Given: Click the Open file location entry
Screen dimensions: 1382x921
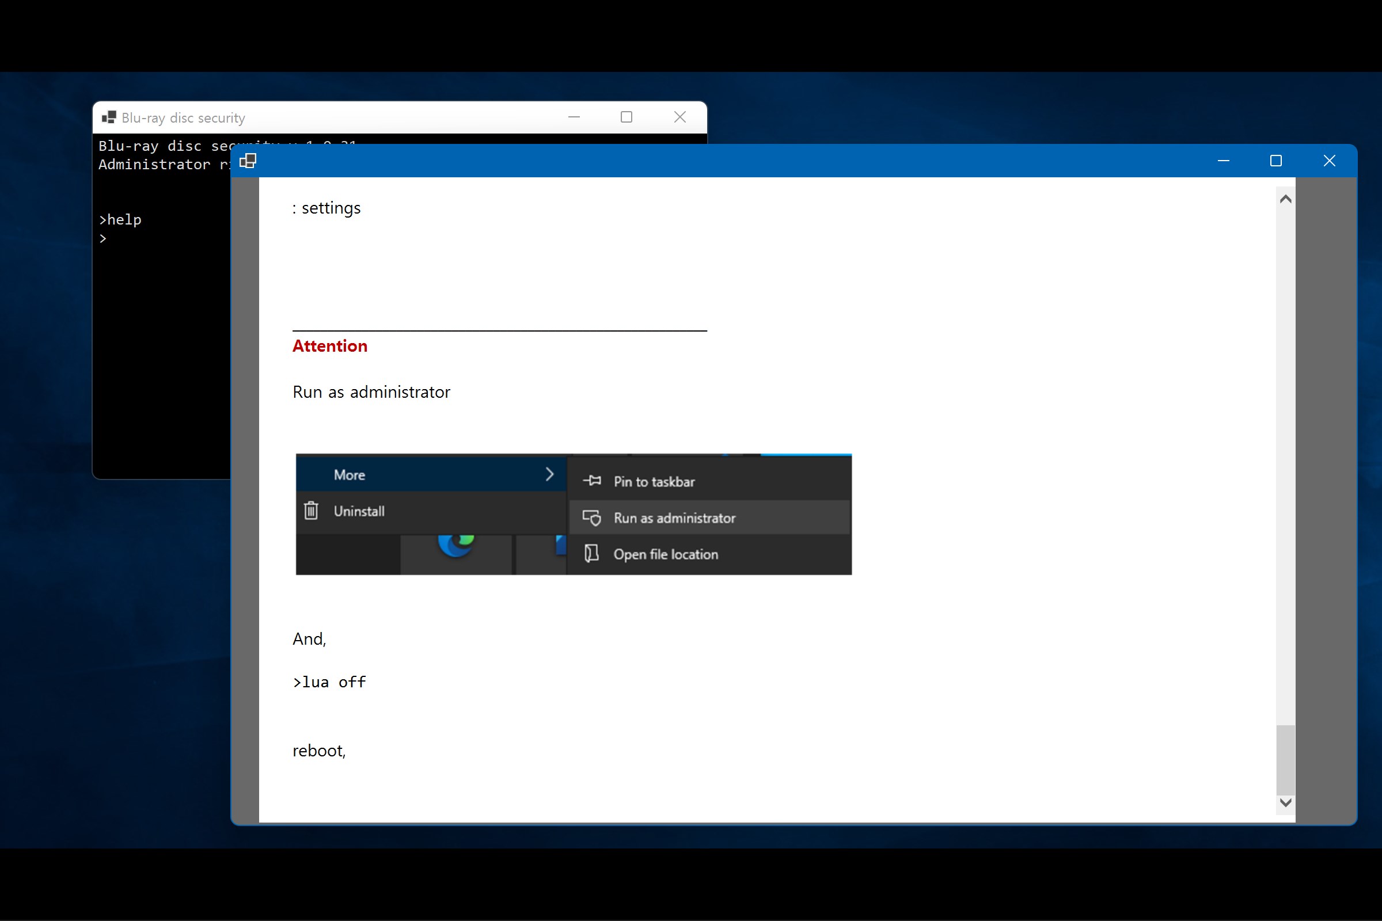Looking at the screenshot, I should tap(665, 554).
